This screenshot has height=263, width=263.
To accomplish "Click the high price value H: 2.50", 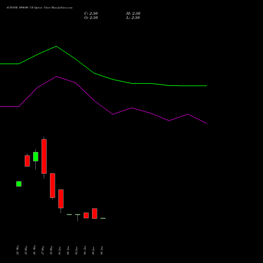I will pyautogui.click(x=133, y=14).
